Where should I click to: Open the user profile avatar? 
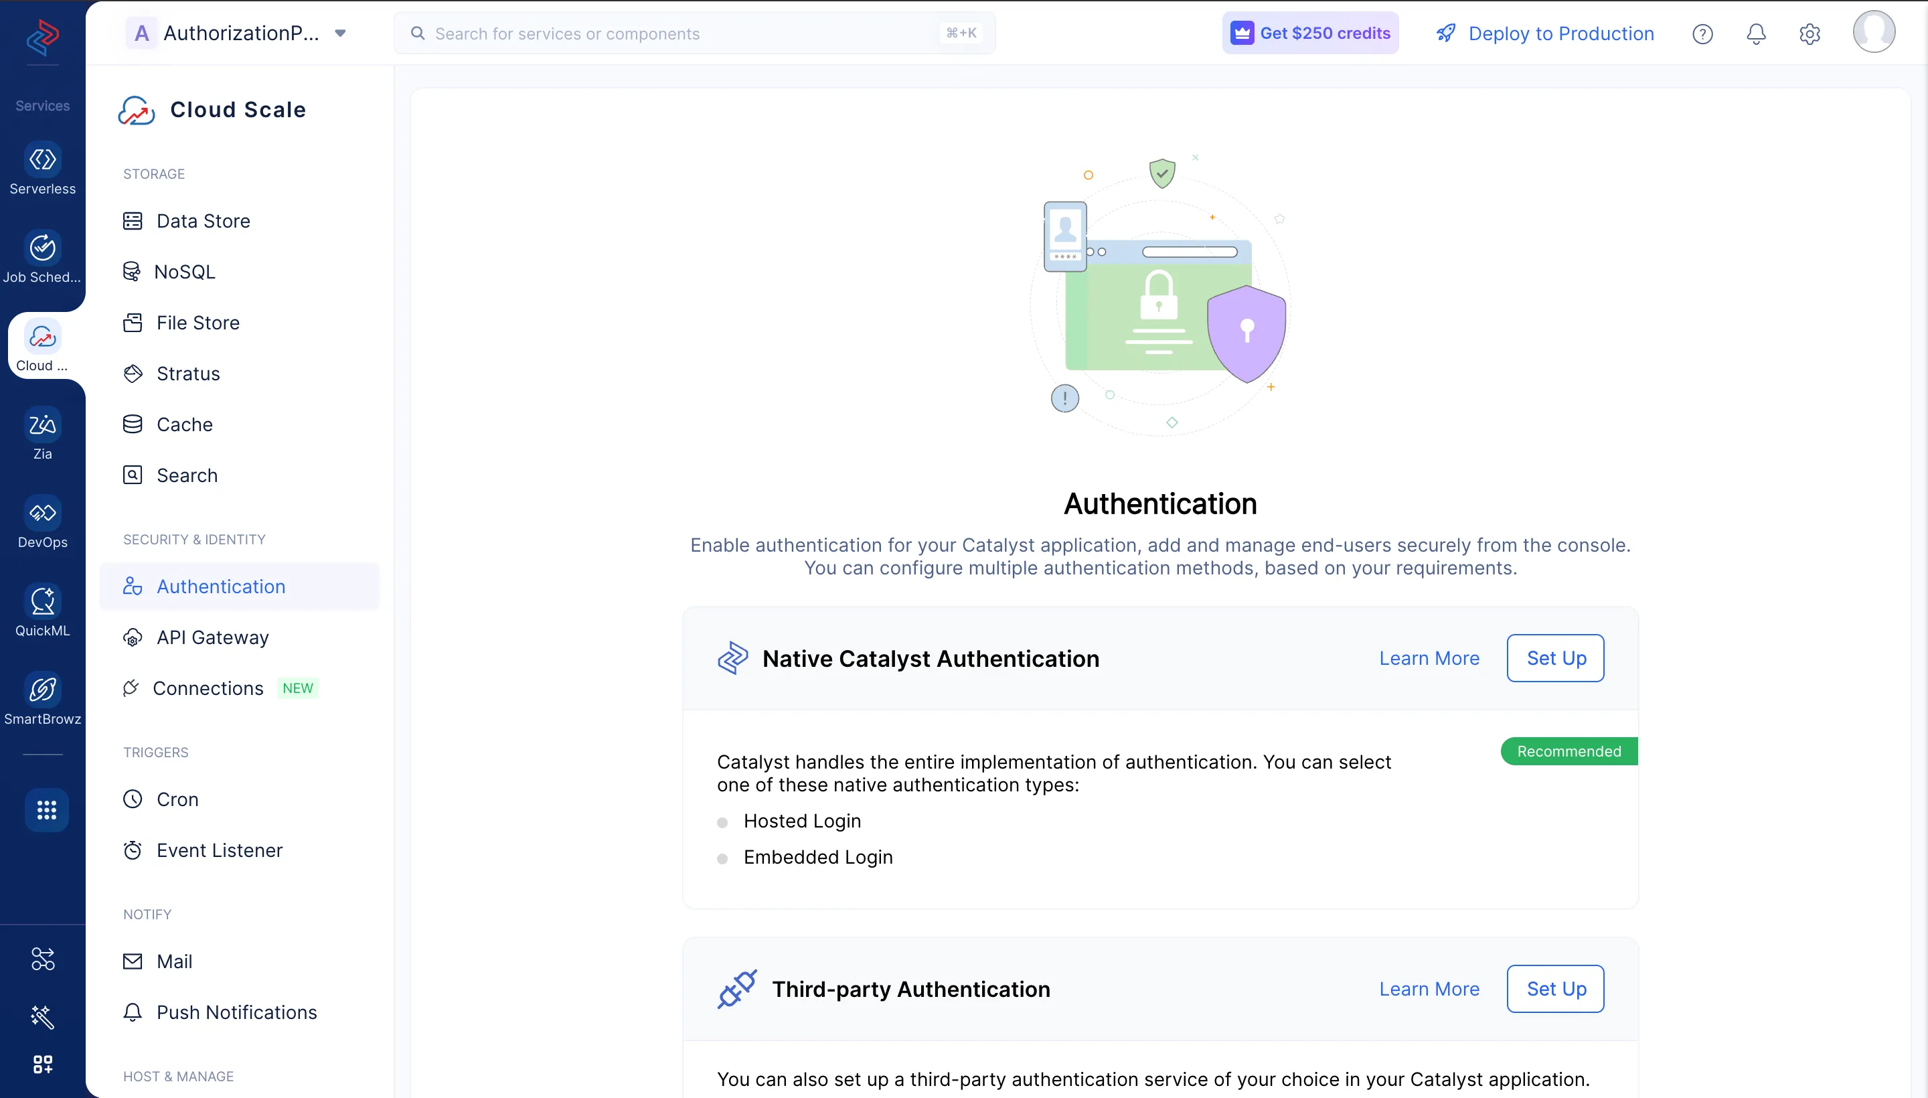point(1873,31)
